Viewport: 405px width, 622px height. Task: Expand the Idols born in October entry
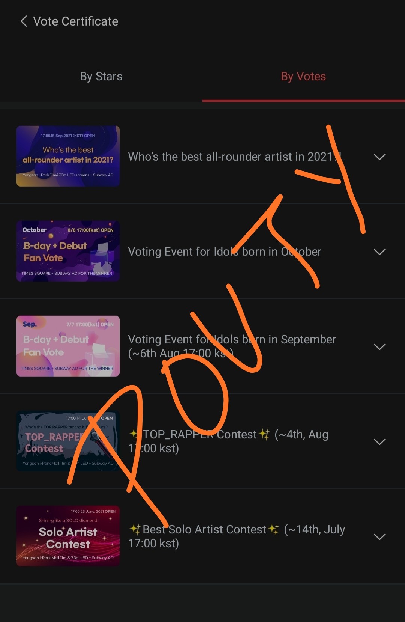pyautogui.click(x=379, y=252)
